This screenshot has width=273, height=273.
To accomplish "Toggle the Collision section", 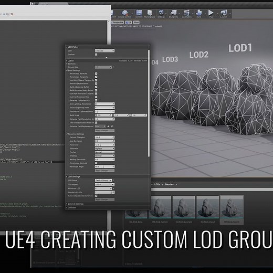I will [67, 208].
